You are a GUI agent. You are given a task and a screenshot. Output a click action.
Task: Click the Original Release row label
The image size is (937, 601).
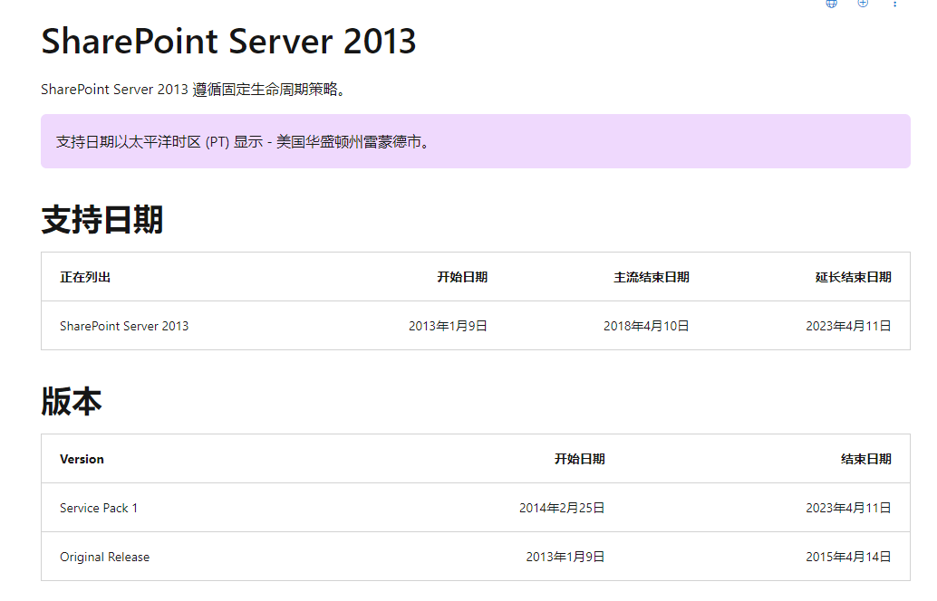[104, 557]
